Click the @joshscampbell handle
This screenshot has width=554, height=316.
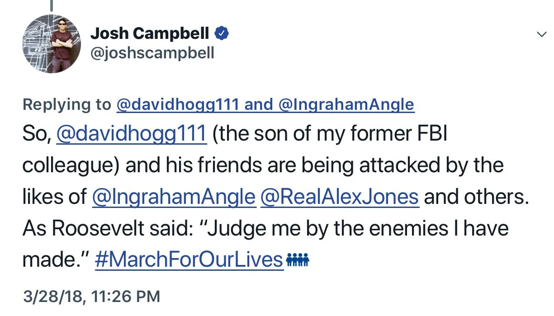click(152, 53)
